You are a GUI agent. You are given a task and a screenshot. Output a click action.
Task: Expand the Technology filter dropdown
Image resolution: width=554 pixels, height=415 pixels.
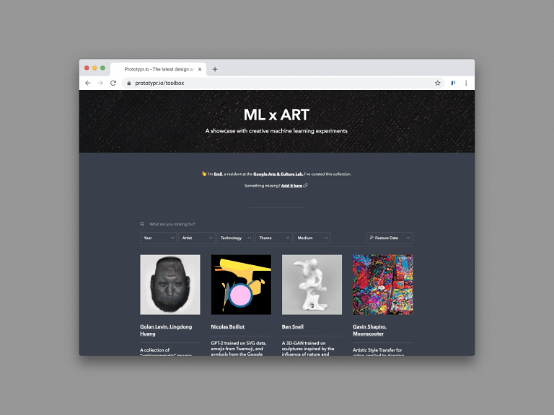click(x=235, y=238)
